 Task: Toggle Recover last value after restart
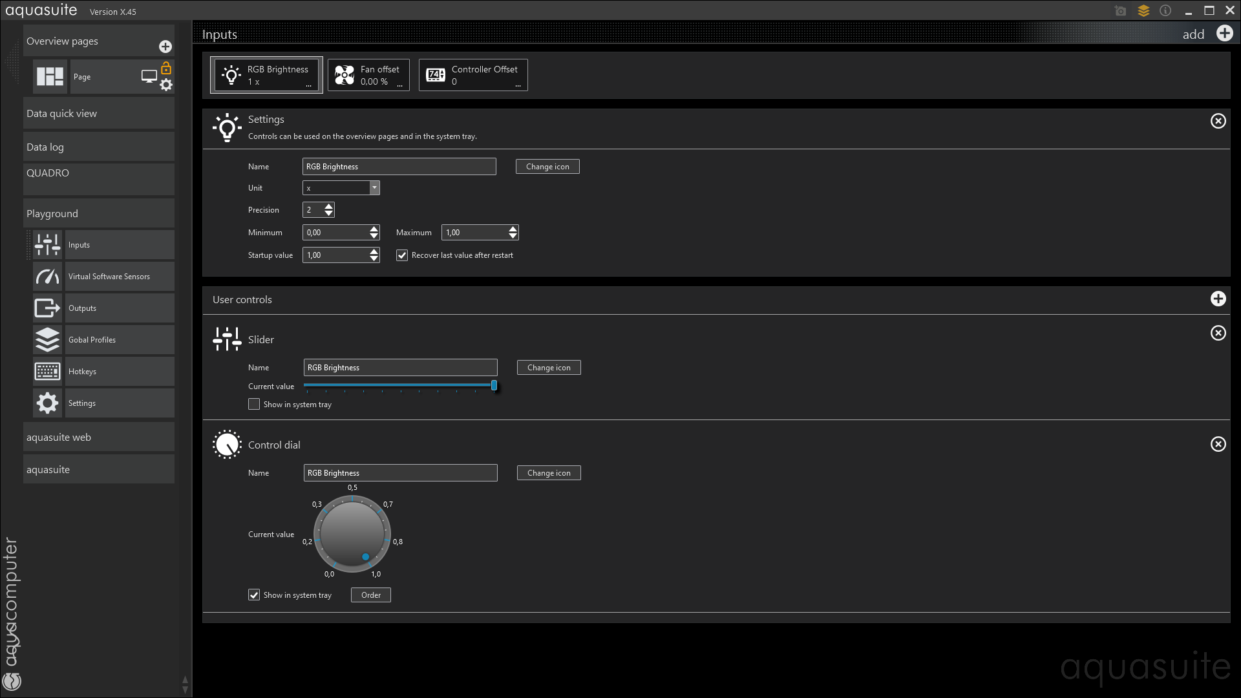click(402, 255)
